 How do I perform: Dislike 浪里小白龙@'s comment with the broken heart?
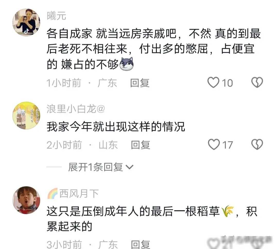coord(257,145)
